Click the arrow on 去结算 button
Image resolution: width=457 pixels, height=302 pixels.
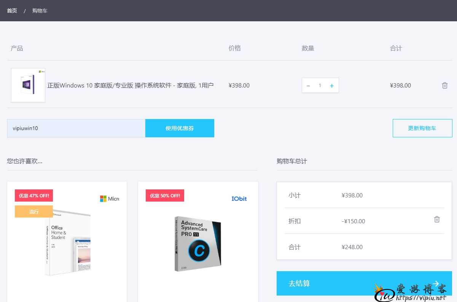coord(436,283)
